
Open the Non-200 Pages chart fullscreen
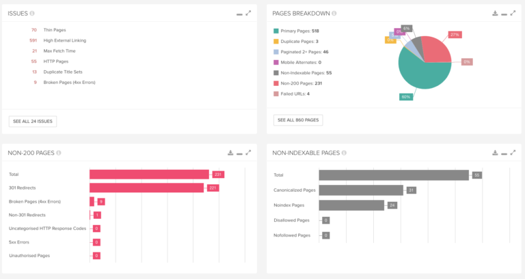(x=248, y=153)
